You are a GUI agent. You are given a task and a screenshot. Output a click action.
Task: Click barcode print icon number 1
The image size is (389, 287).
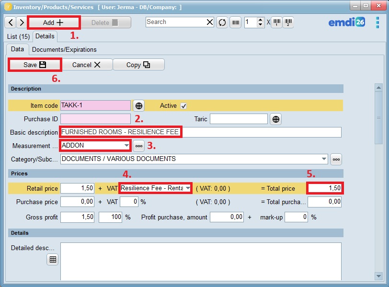276,23
